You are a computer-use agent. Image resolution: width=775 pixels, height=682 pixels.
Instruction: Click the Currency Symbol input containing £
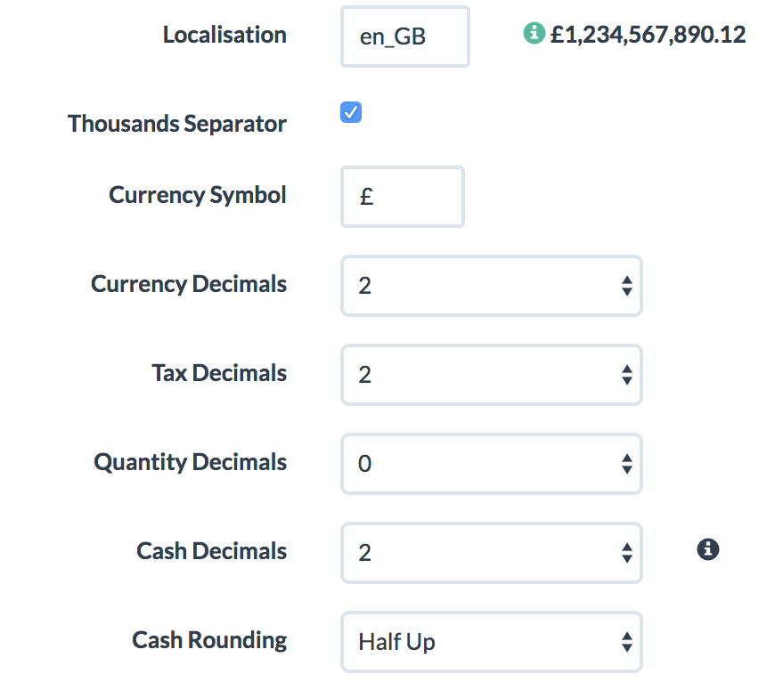[x=402, y=196]
